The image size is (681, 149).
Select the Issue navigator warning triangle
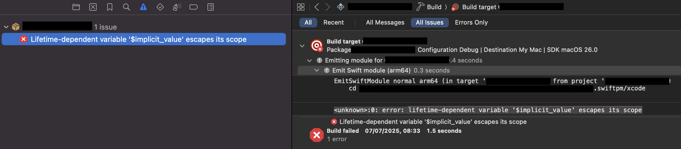(x=143, y=7)
